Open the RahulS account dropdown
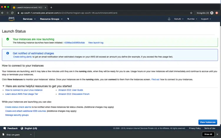 179,19
